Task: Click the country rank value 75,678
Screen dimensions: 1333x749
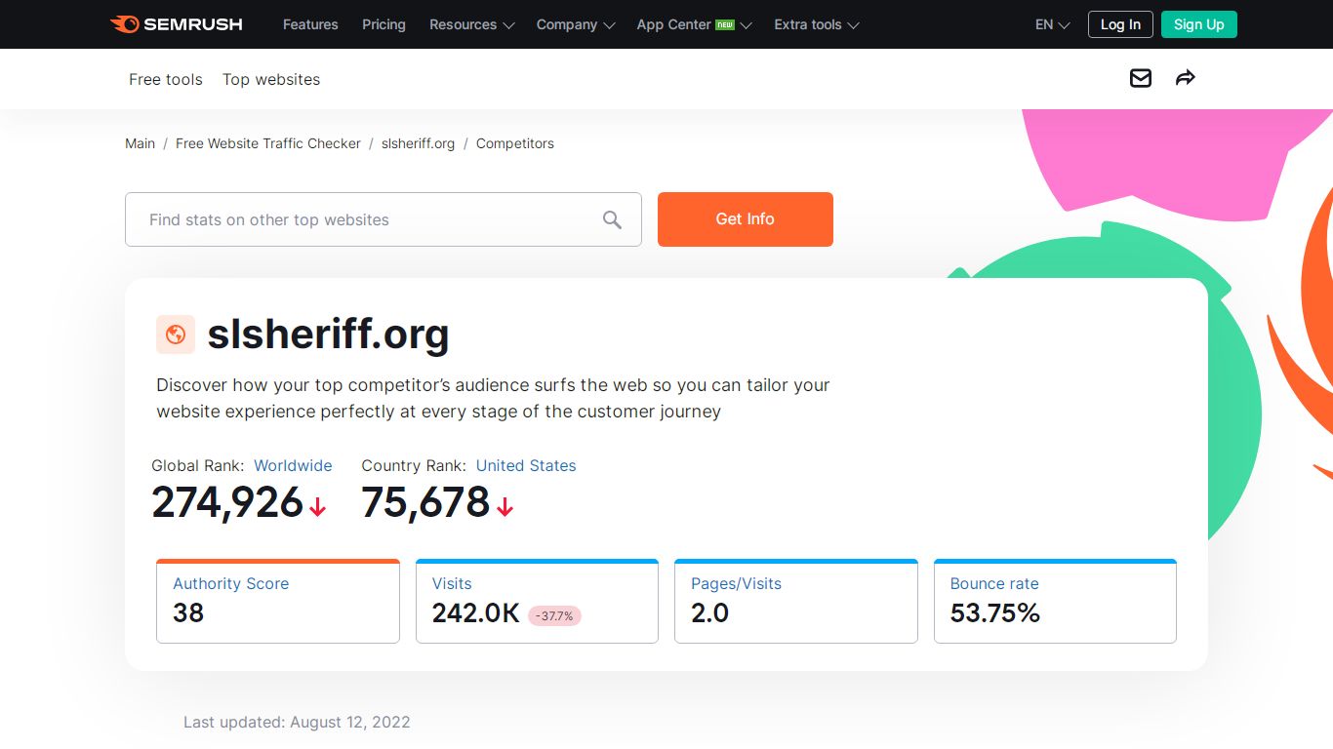Action: 425,502
